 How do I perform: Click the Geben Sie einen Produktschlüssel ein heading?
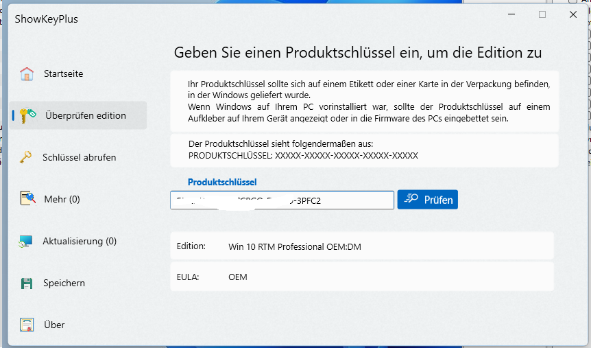358,52
